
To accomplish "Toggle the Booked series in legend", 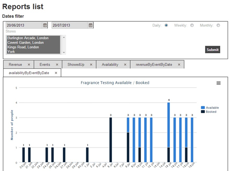I will [209, 112].
